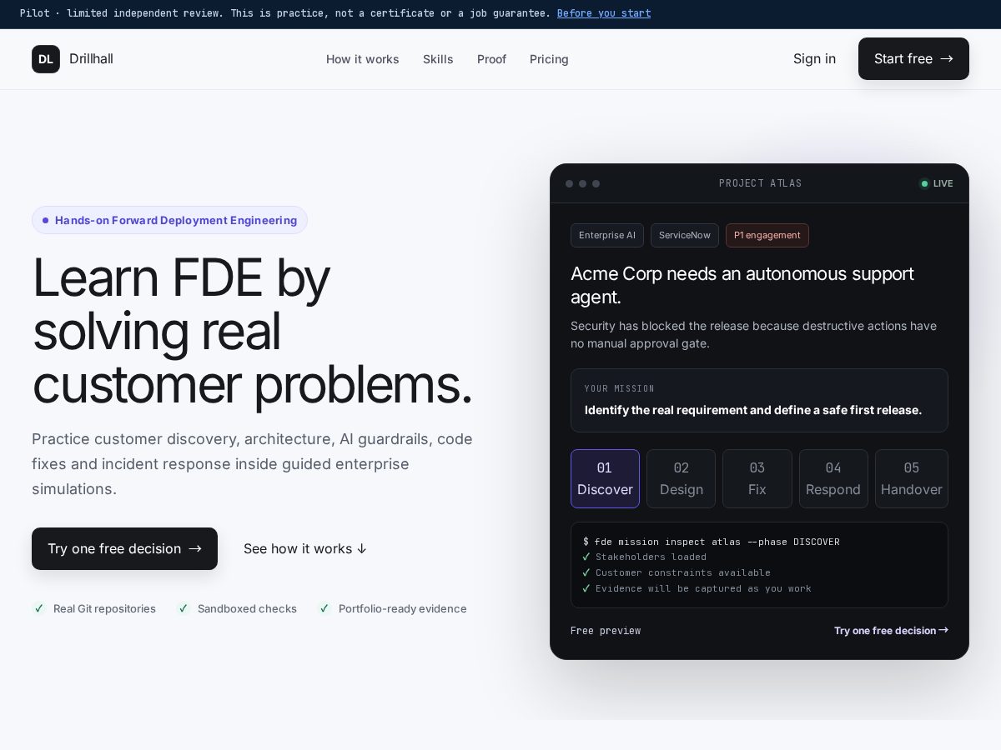Select the 01 Discover phase tab
The image size is (1001, 750).
click(x=605, y=478)
